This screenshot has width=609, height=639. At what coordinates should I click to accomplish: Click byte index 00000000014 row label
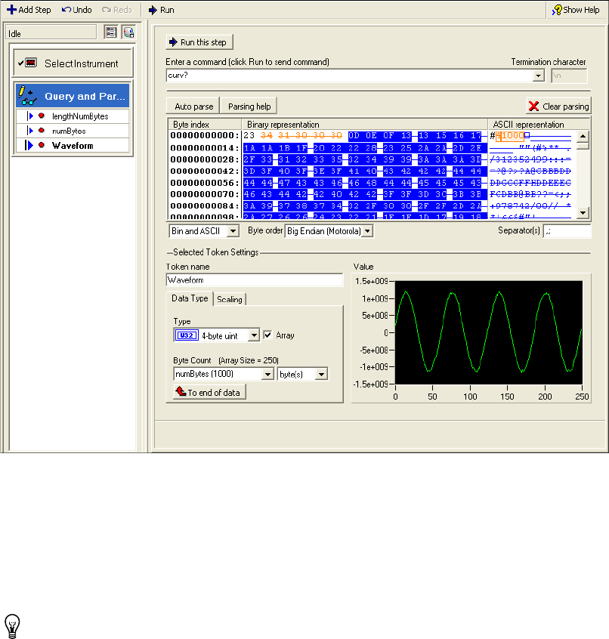point(205,148)
